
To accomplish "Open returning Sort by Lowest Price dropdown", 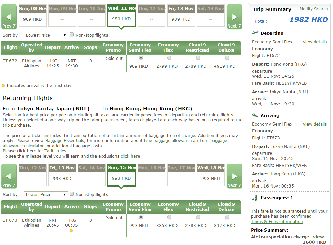I will pyautogui.click(x=46, y=195).
